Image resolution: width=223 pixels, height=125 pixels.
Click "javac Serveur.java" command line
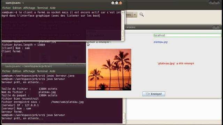point(60,76)
